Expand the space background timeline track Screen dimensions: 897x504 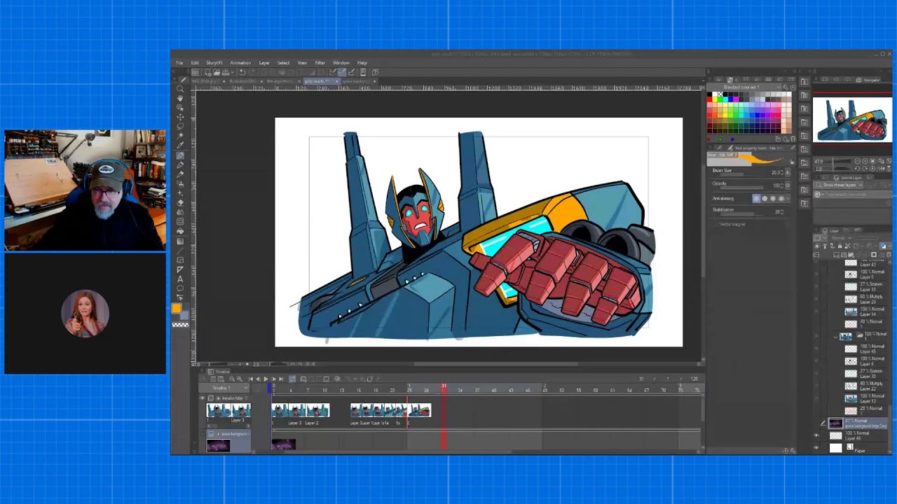click(x=219, y=434)
